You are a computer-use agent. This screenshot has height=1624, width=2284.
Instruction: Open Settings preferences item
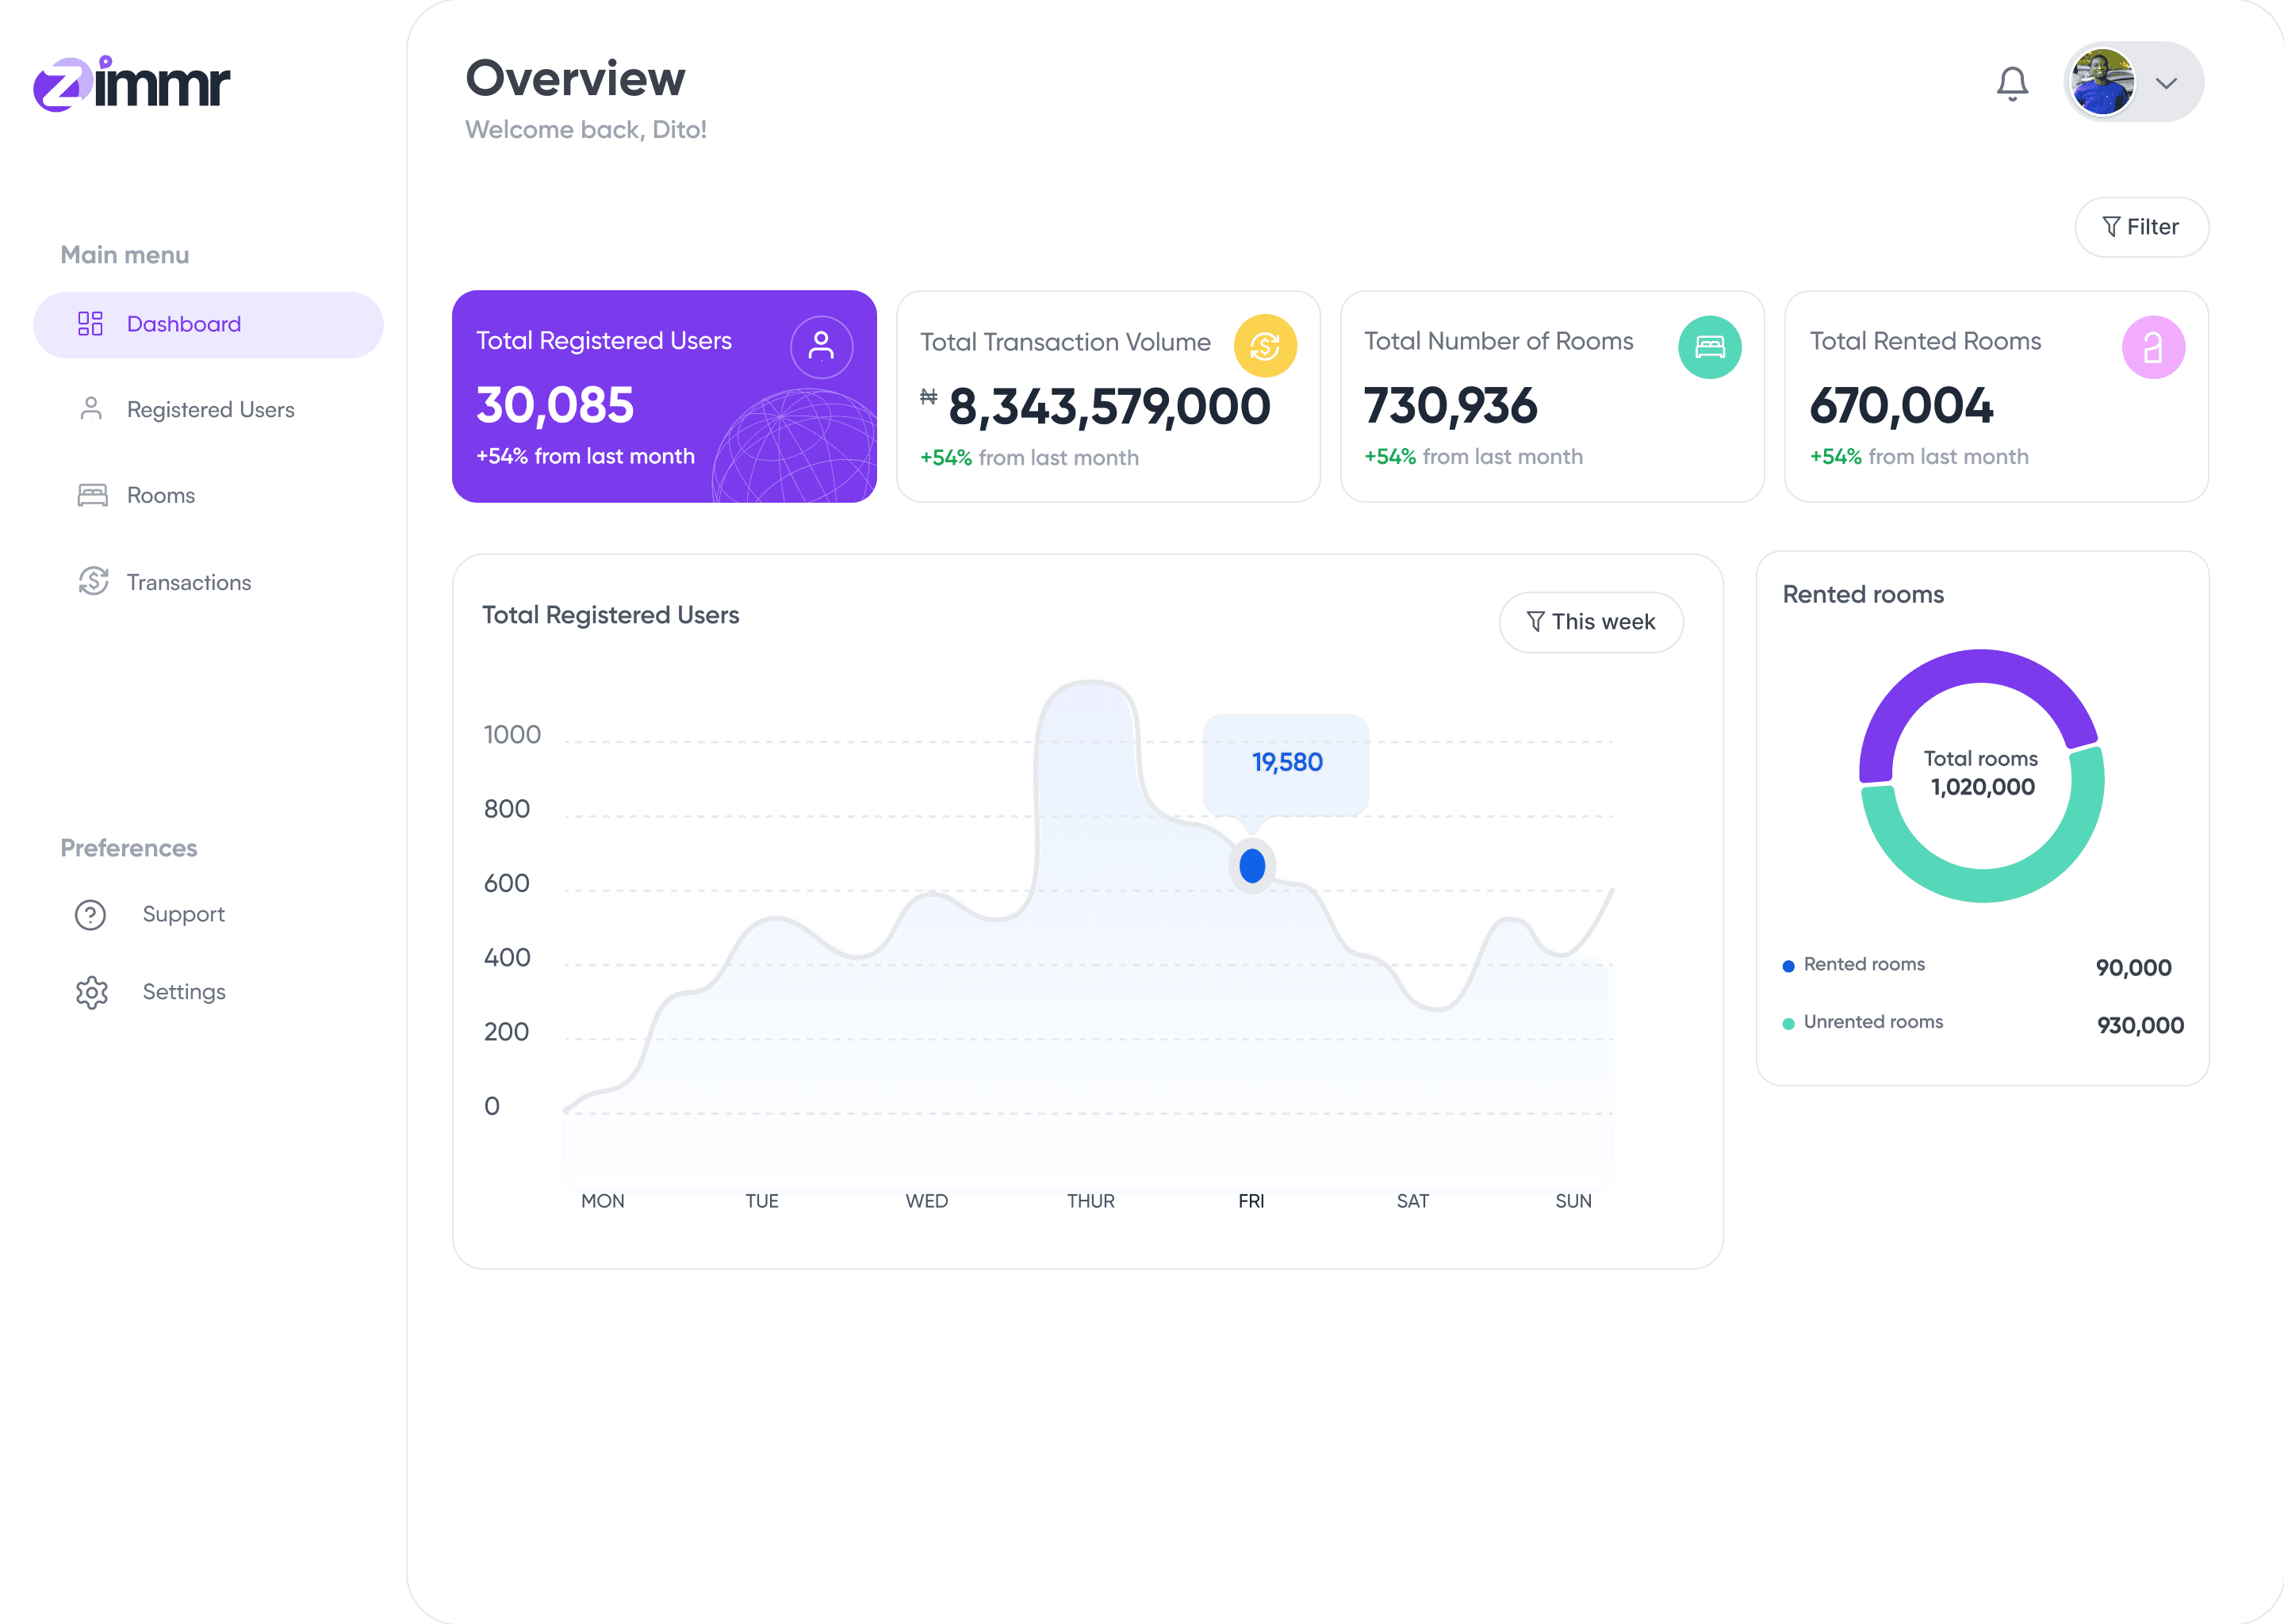[184, 992]
